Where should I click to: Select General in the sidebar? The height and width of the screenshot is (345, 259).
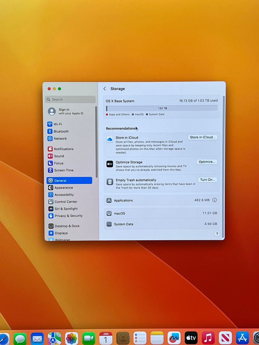click(x=69, y=180)
